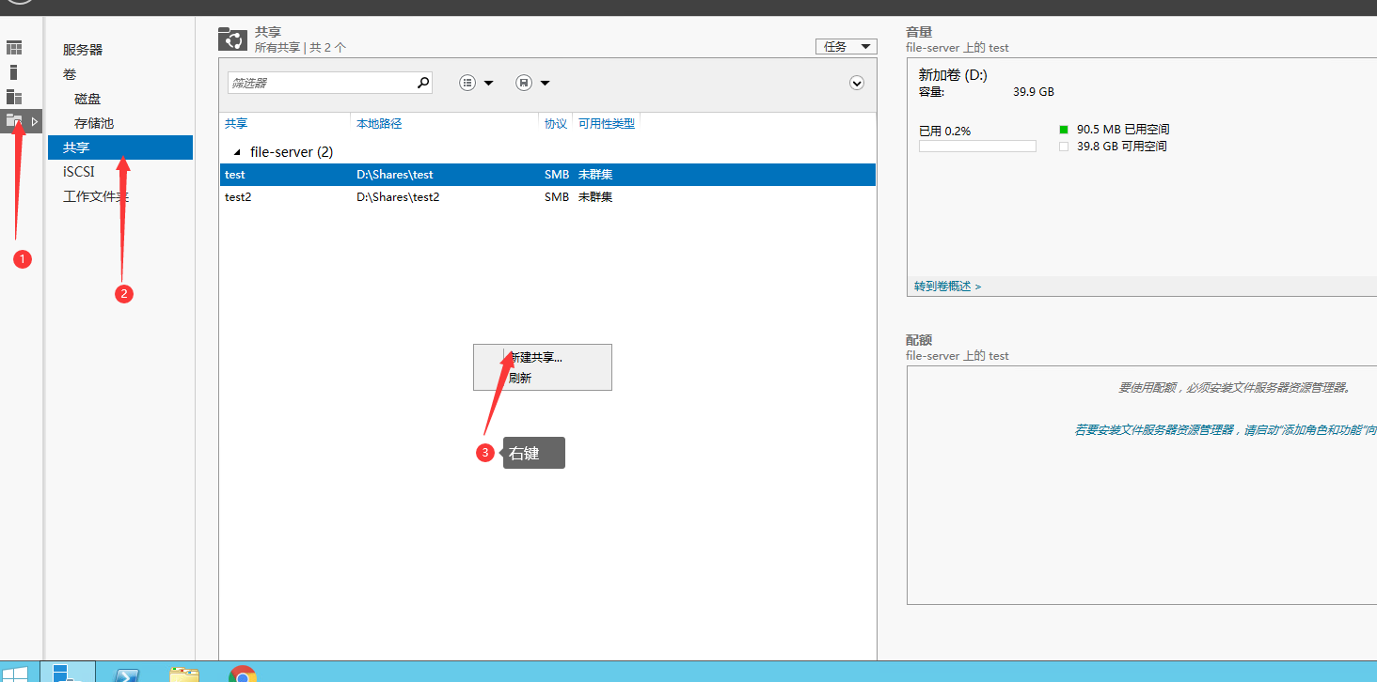This screenshot has height=682, width=1377.
Task: Expand the save query dropdown arrow
Action: coord(545,84)
